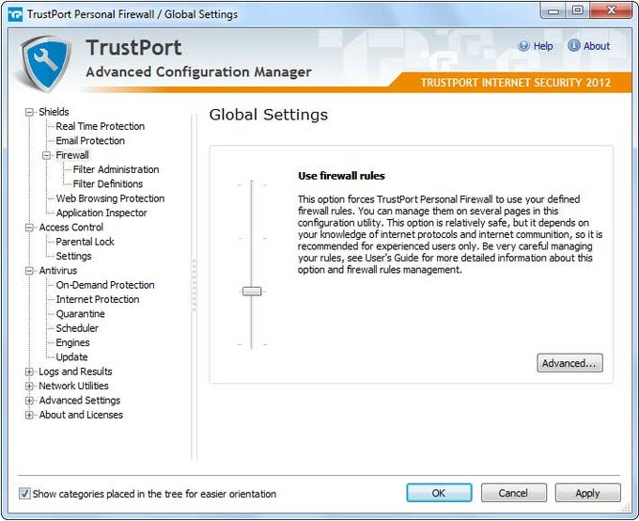Open On-Demand Protection settings

(x=105, y=285)
